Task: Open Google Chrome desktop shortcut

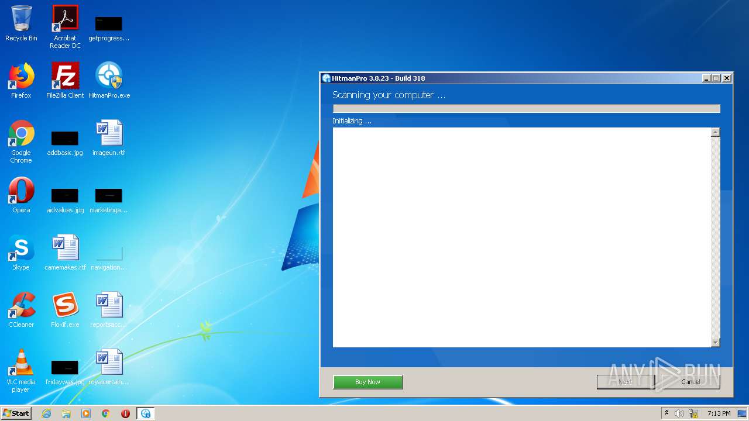Action: click(21, 142)
